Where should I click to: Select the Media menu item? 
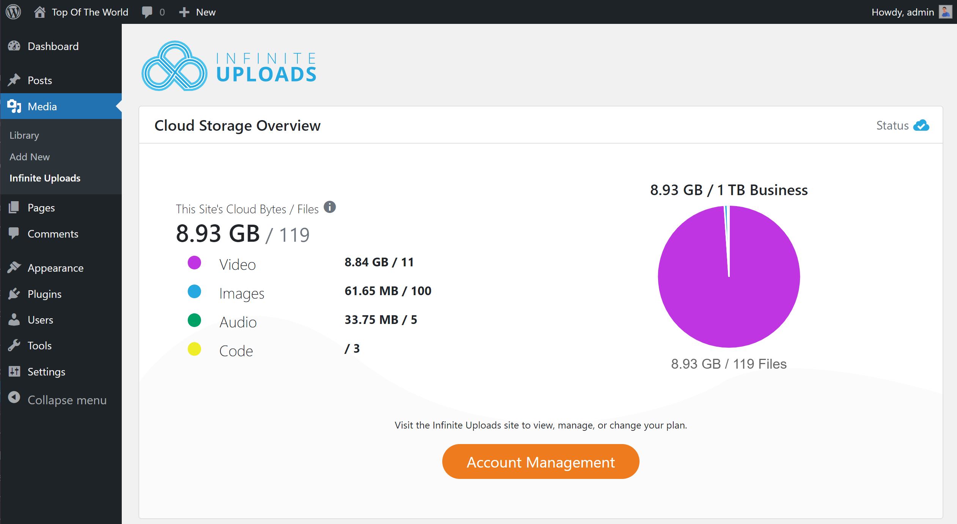pyautogui.click(x=61, y=106)
